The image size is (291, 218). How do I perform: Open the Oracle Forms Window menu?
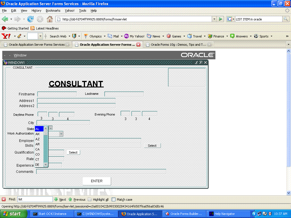(x=20, y=55)
